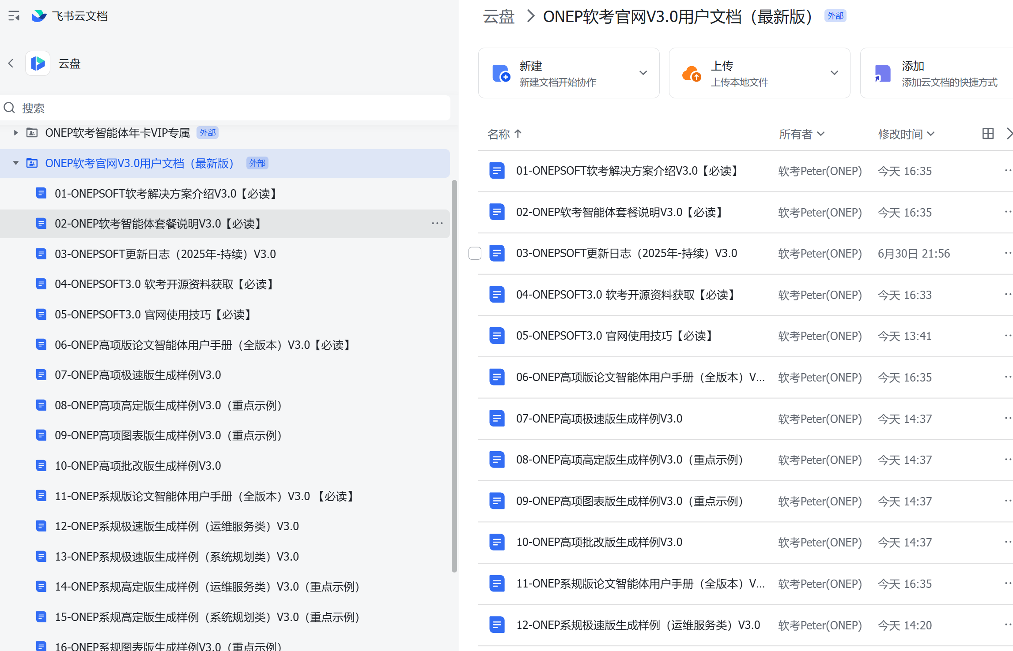Click the 云盘 drive icon in sidebar
Viewport: 1013px width, 651px height.
[38, 64]
